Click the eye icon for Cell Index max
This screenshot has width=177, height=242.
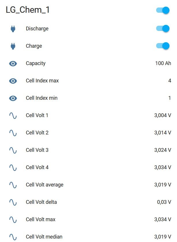[13, 81]
